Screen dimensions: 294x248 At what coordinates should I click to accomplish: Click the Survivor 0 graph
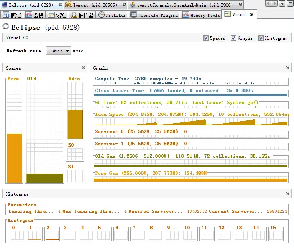pyautogui.click(x=191, y=136)
